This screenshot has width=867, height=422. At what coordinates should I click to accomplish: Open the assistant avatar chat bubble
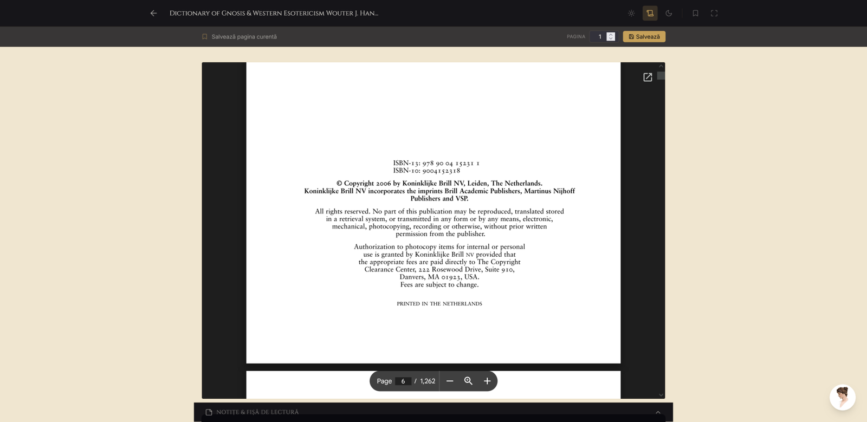pyautogui.click(x=843, y=398)
